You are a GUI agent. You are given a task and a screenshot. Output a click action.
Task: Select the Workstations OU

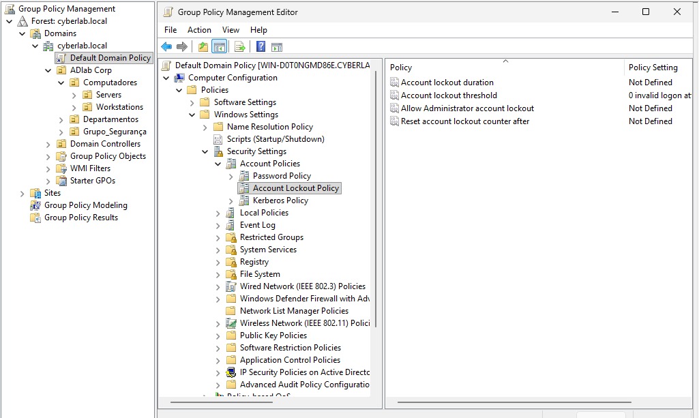click(x=119, y=107)
